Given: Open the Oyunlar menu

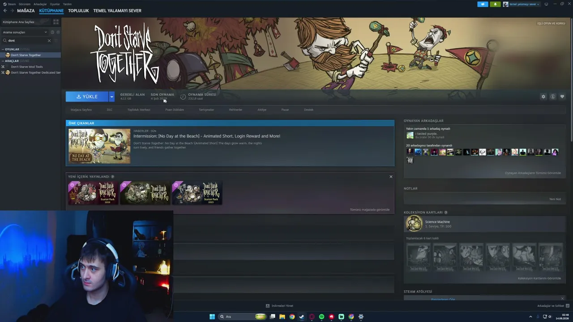Looking at the screenshot, I should click(x=55, y=4).
